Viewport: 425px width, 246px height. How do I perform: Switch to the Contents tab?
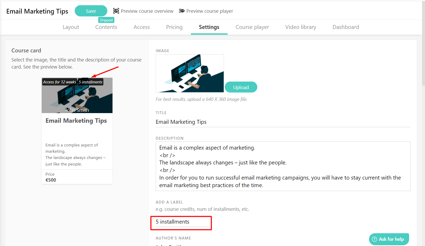[x=106, y=27]
